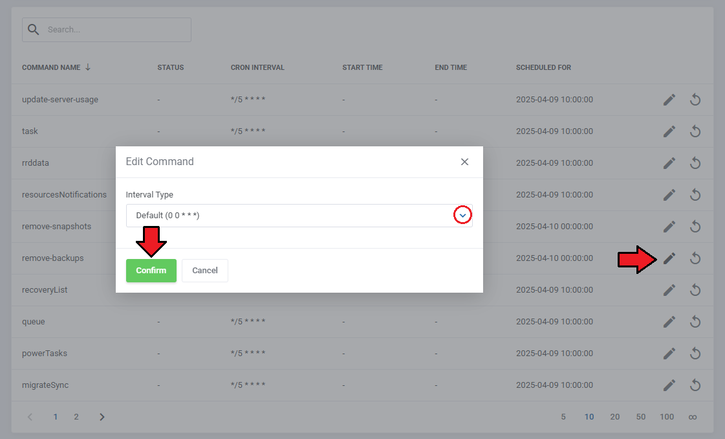725x439 pixels.
Task: Select the remove-snapshots command name
Action: tap(56, 227)
